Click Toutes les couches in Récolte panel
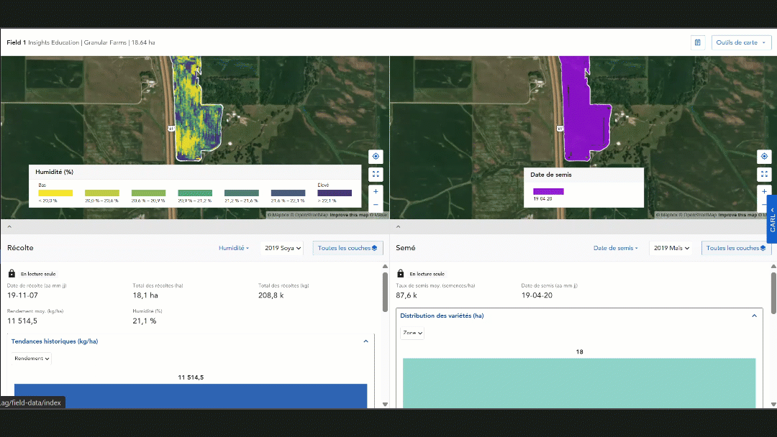777x437 pixels. pos(347,248)
